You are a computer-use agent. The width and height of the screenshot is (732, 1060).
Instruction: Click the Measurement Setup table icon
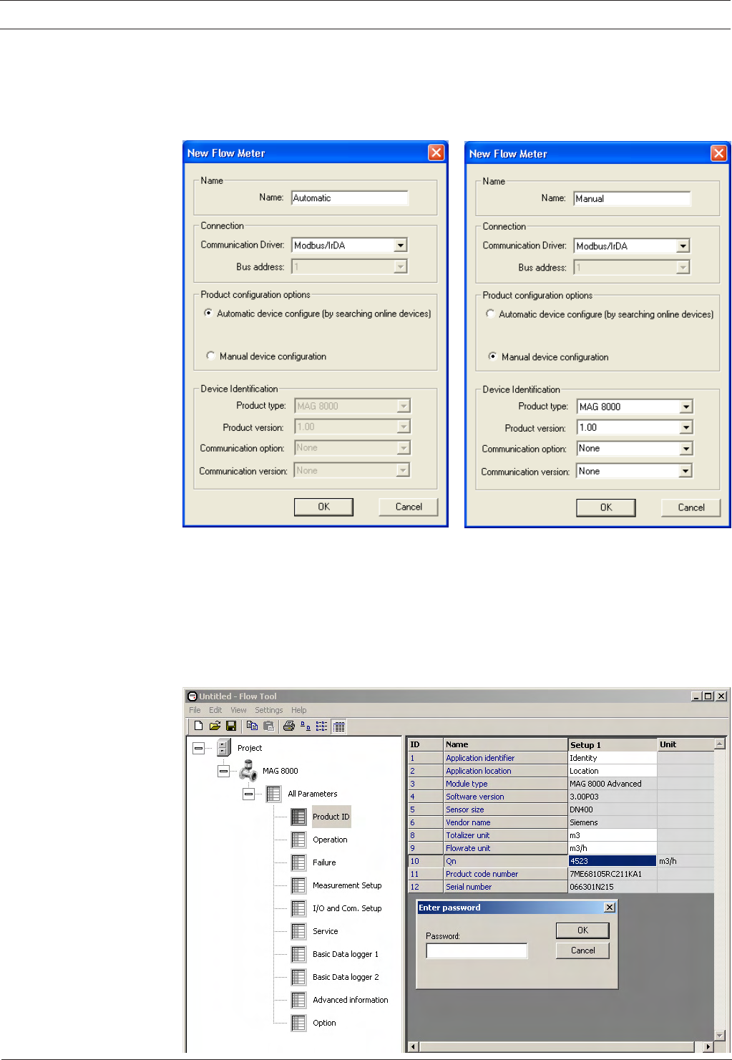[x=298, y=885]
